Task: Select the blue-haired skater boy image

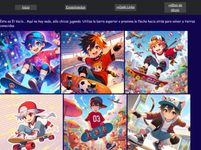Action: coord(30,62)
